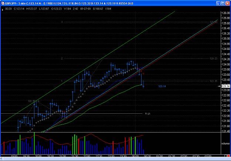The image size is (231, 161).
Task: Click the "C:123.14" close value in info bar
Action: [19, 9]
